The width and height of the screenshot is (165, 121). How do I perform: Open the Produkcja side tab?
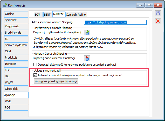click(16, 58)
